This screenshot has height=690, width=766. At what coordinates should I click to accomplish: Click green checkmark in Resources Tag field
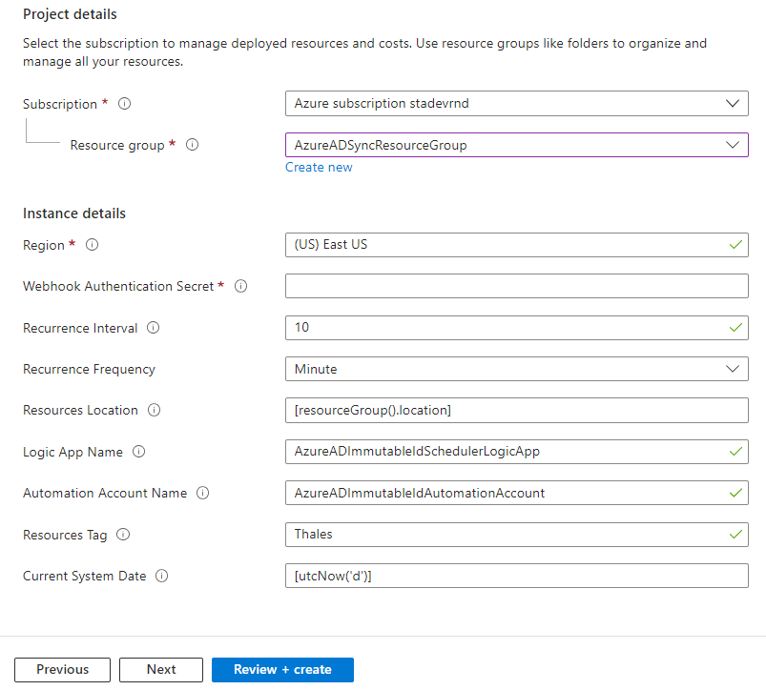pyautogui.click(x=735, y=535)
